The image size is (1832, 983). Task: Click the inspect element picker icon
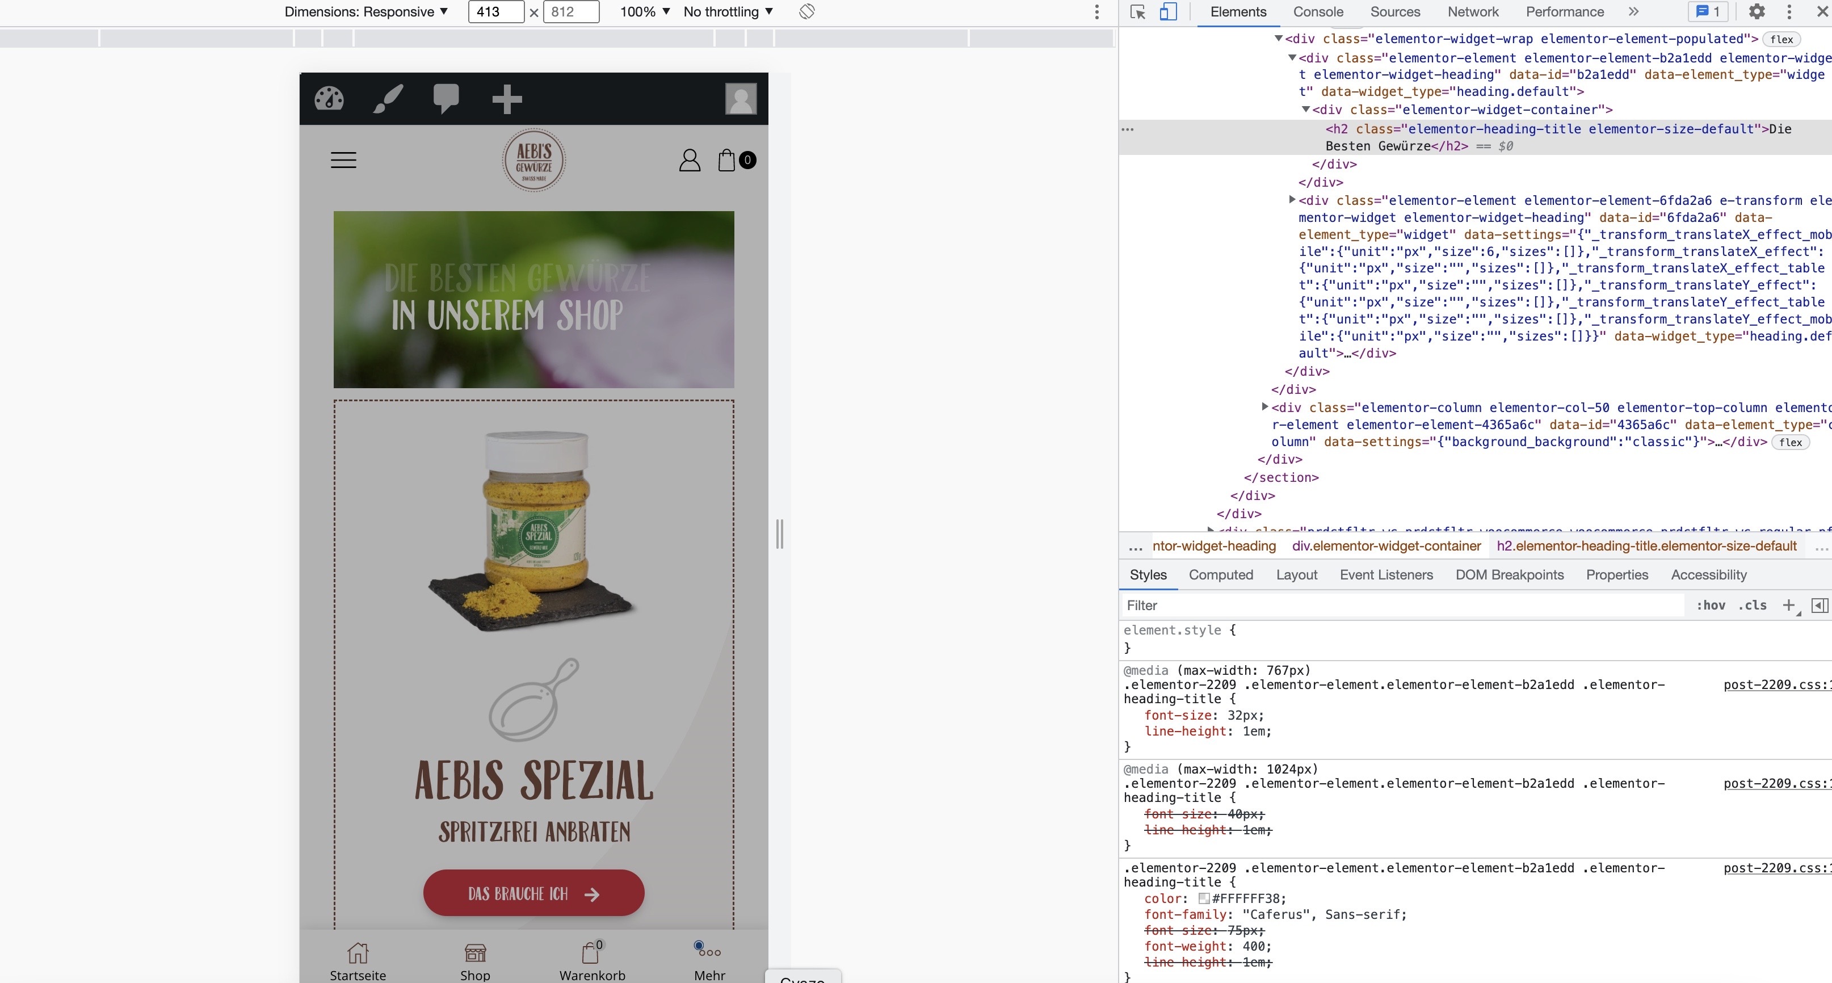(1137, 12)
